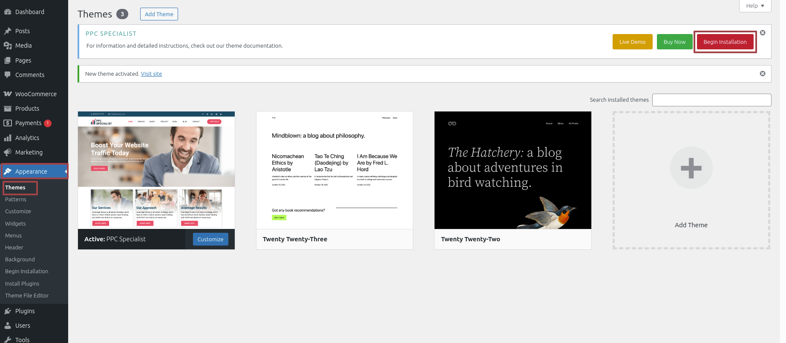Viewport: 786px width, 343px height.
Task: Dismiss the New theme activated notice
Action: coord(763,74)
